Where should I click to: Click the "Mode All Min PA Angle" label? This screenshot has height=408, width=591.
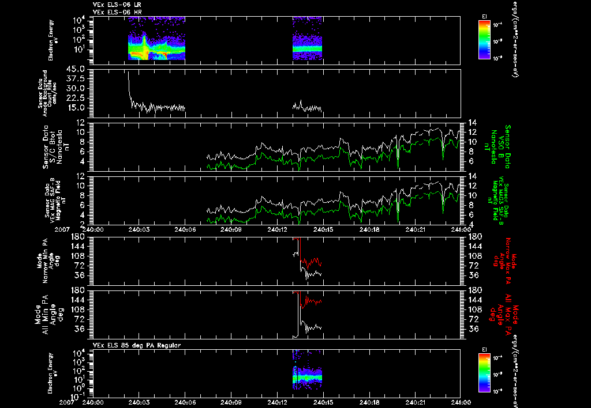[x=51, y=314]
